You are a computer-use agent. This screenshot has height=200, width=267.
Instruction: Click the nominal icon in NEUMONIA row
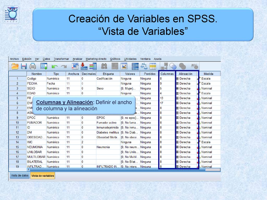(x=198, y=147)
